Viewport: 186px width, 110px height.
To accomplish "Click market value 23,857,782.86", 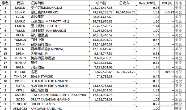I will (101, 86).
